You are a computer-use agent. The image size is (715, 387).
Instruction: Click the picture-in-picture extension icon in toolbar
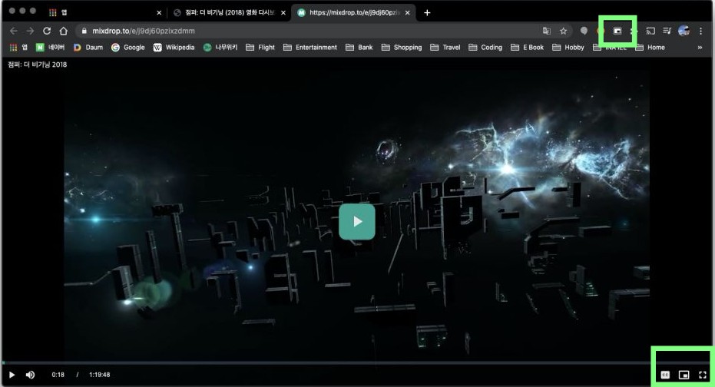[x=617, y=31]
